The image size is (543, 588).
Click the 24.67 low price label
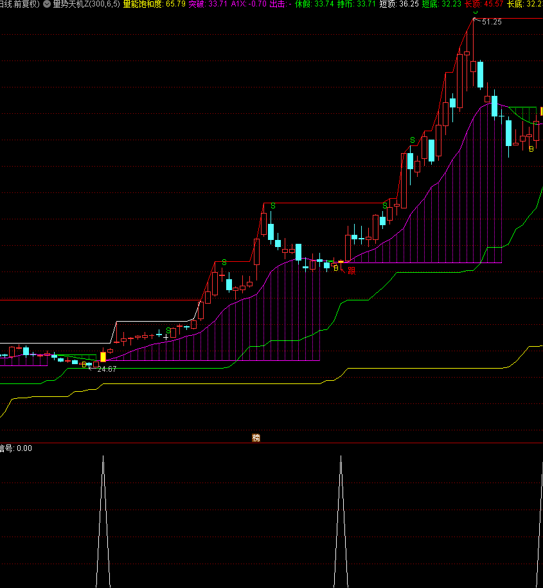(107, 369)
